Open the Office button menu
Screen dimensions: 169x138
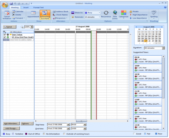(x=5, y=5)
